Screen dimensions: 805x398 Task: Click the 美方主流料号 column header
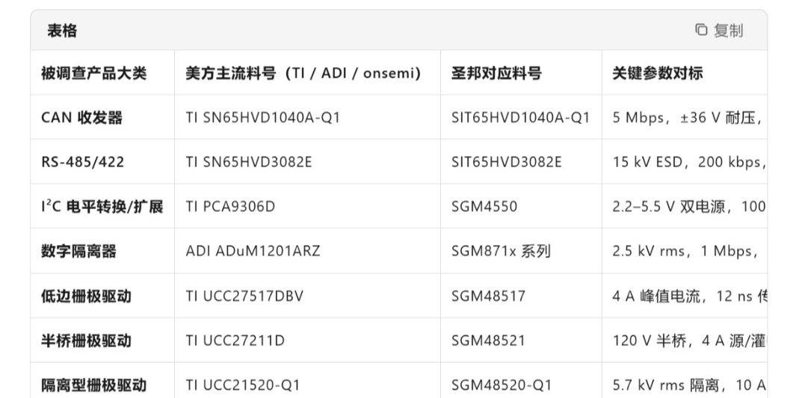click(303, 73)
